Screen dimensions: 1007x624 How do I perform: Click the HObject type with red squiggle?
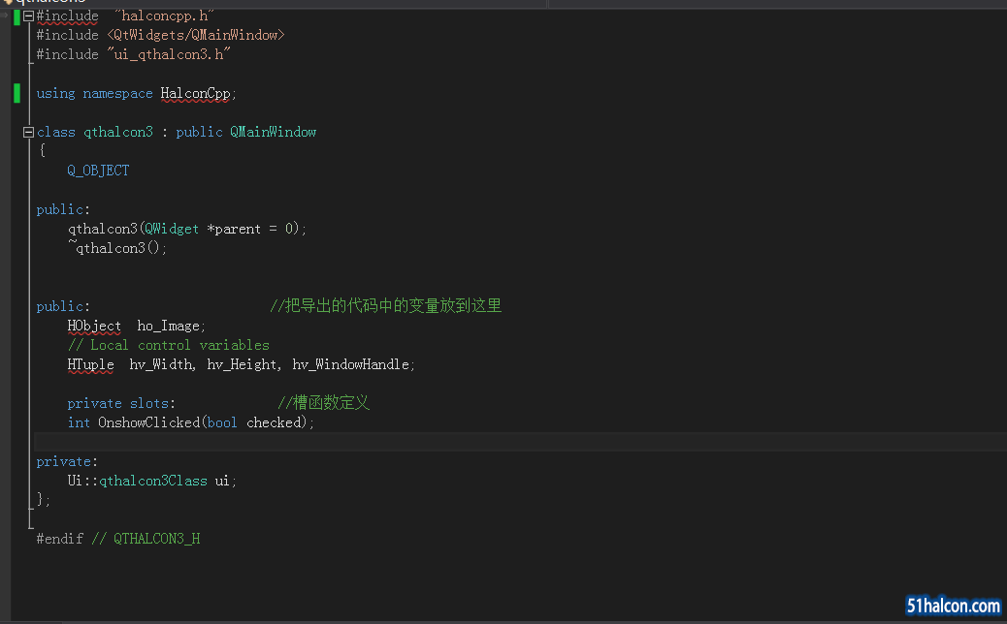[94, 326]
